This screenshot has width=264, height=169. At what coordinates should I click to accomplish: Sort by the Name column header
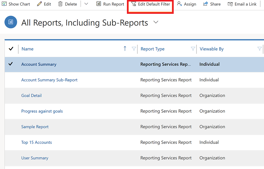(28, 49)
